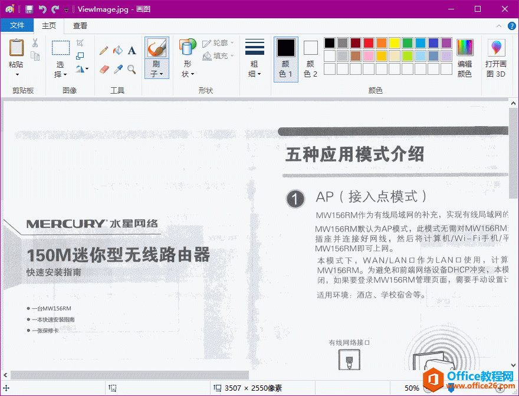This screenshot has height=396, width=519.
Task: Open the 文件 menu
Action: pyautogui.click(x=17, y=25)
